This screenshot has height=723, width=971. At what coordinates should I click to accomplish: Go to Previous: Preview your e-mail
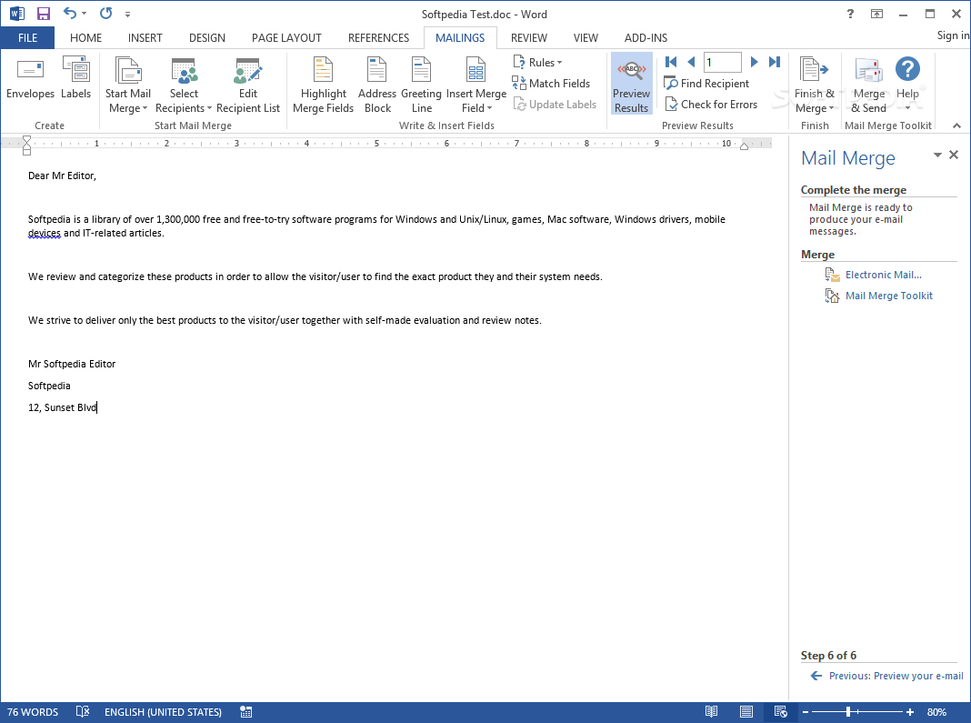click(x=896, y=676)
